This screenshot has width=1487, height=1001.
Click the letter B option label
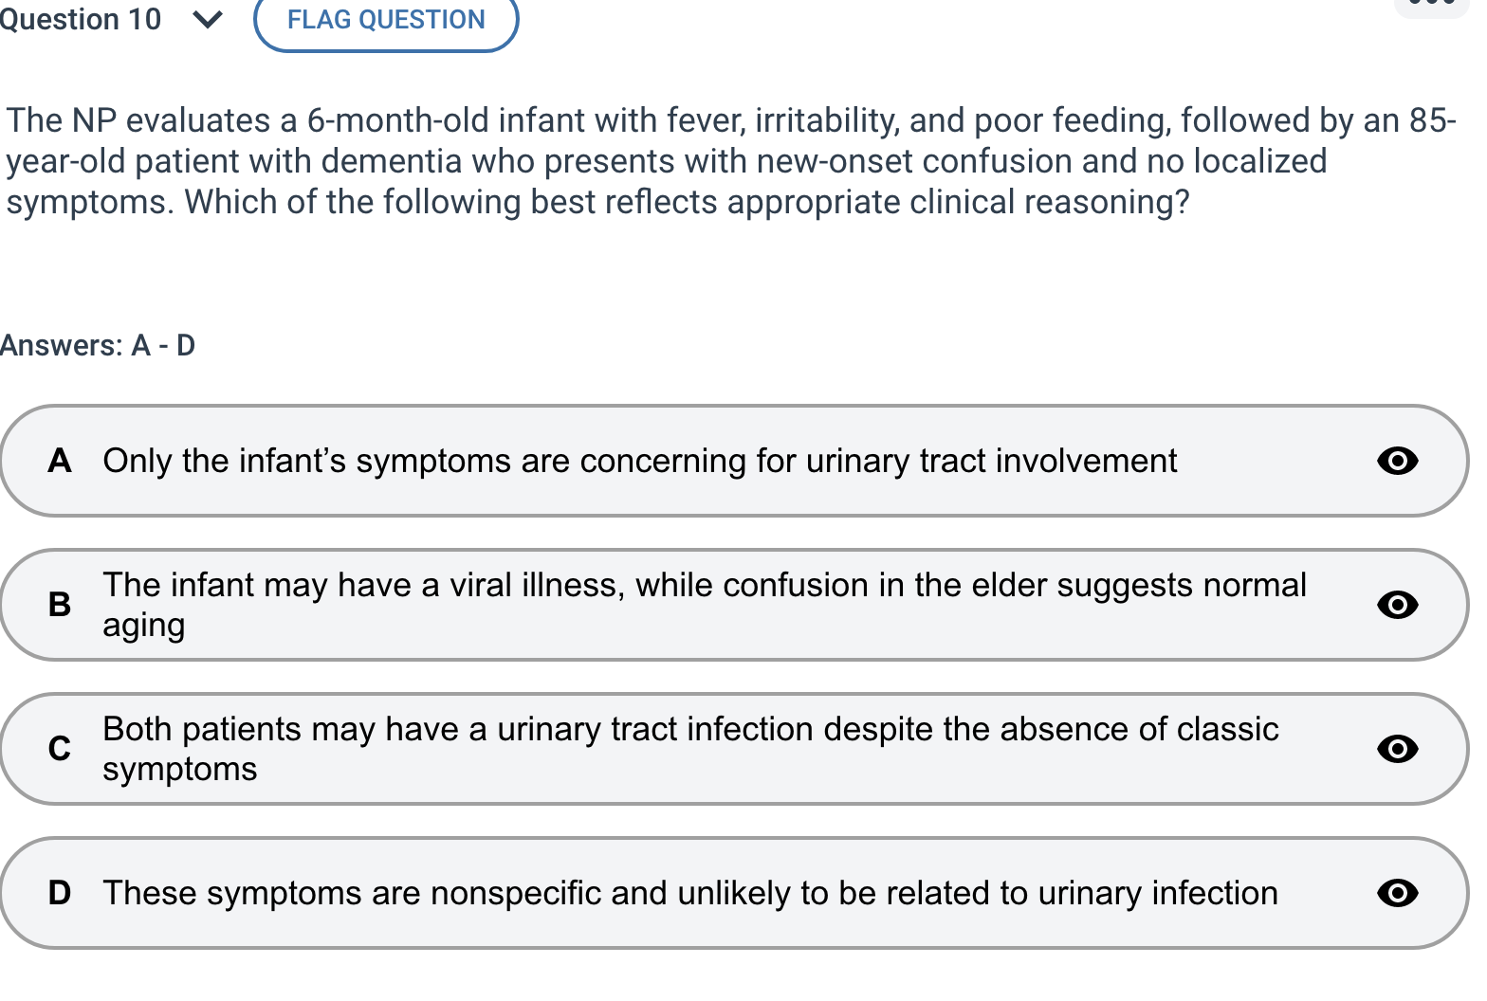point(60,605)
